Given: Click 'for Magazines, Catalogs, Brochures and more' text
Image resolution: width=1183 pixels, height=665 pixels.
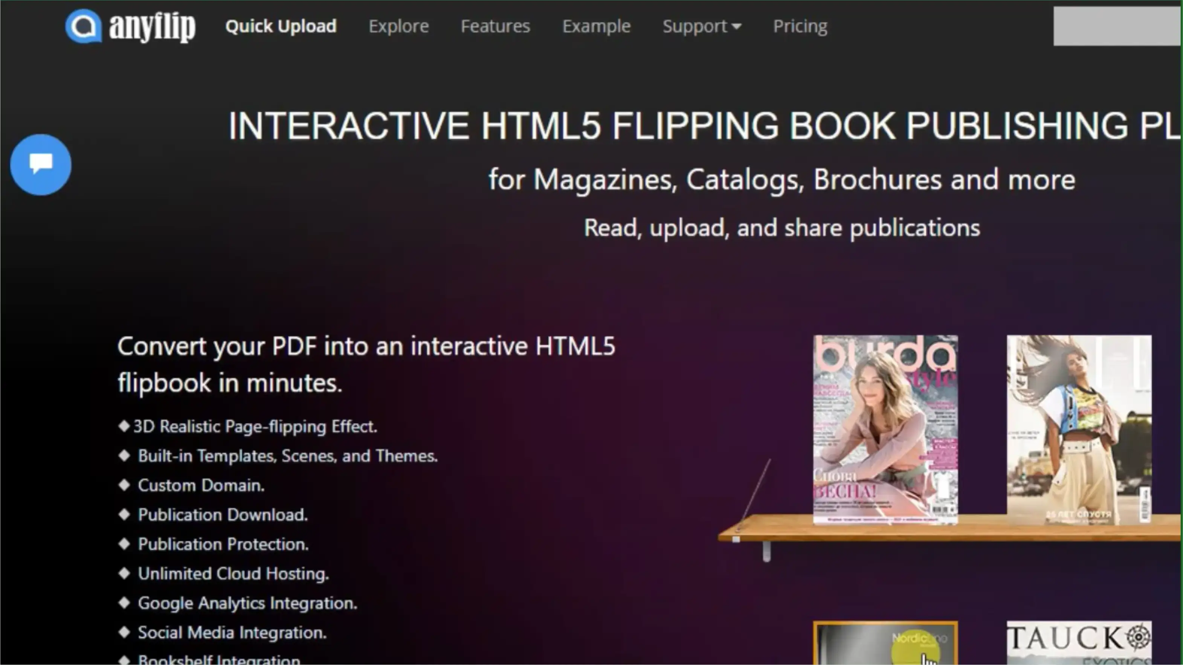Looking at the screenshot, I should tap(782, 179).
